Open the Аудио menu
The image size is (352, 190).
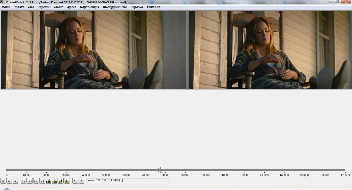(72, 7)
